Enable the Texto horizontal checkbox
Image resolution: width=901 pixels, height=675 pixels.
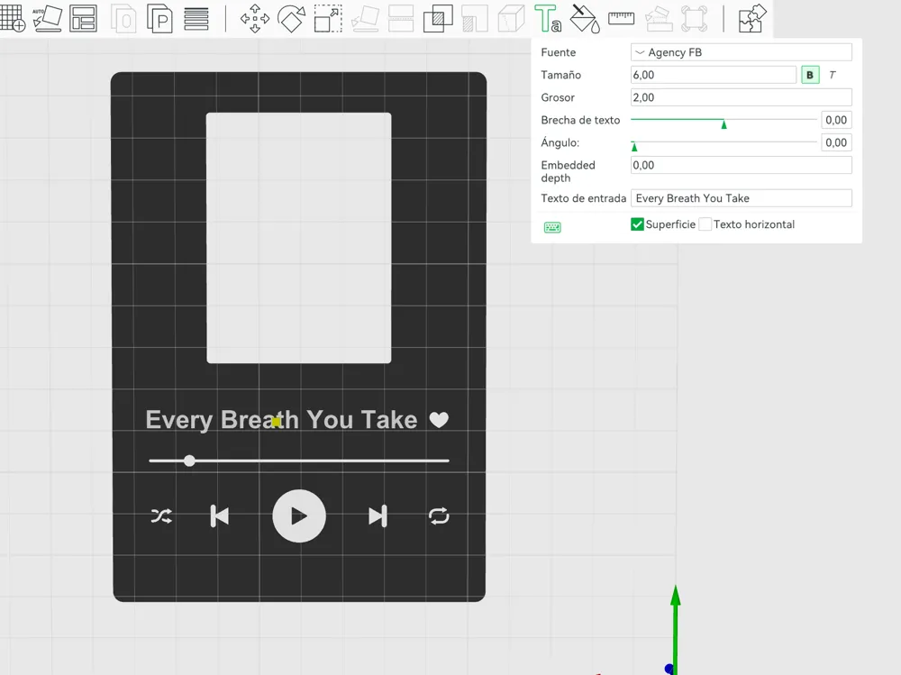click(705, 224)
